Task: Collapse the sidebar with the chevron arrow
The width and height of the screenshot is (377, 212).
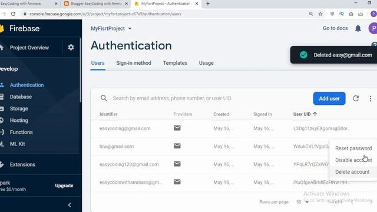Action: 70,205
